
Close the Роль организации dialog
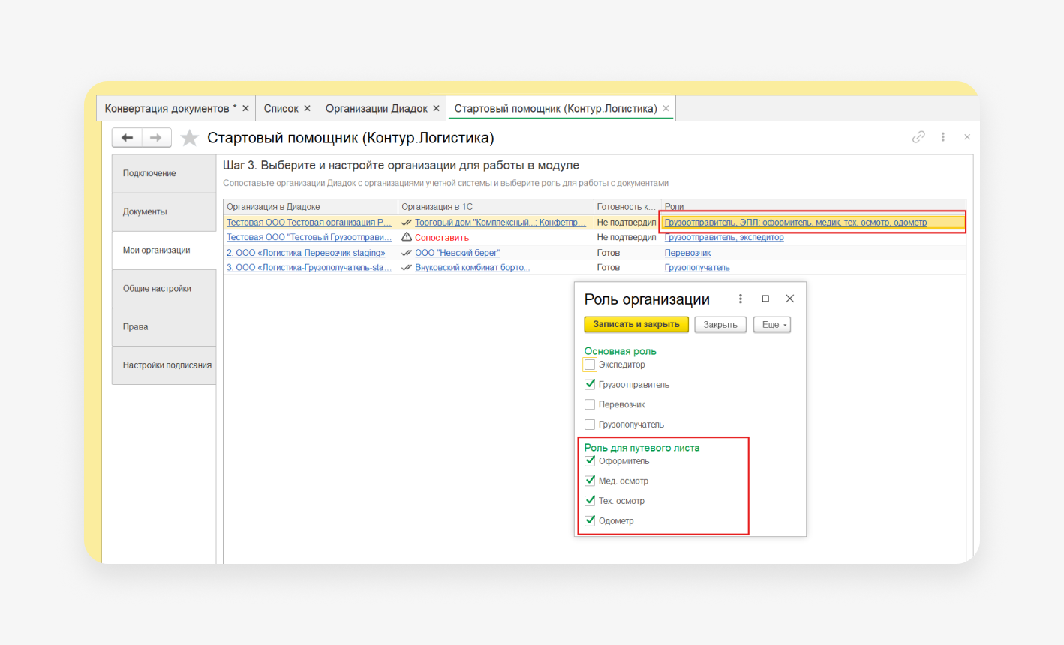(790, 298)
